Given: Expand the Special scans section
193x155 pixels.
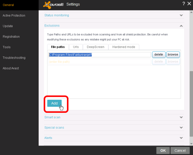Looking at the screenshot, I should pos(54,127).
